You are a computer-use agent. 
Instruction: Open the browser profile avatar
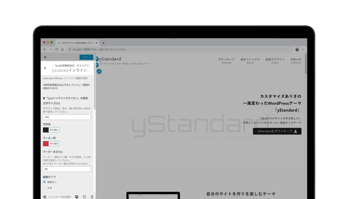(297, 49)
